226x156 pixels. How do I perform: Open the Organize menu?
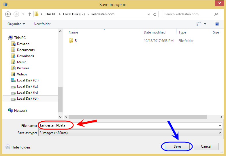tap(16, 24)
